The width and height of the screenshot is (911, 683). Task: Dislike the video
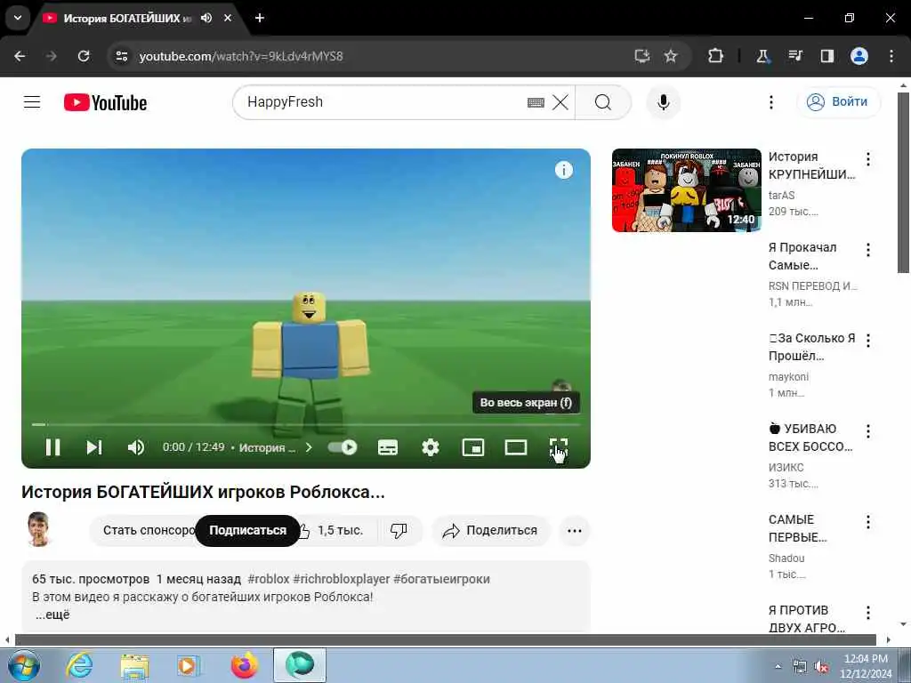399,530
